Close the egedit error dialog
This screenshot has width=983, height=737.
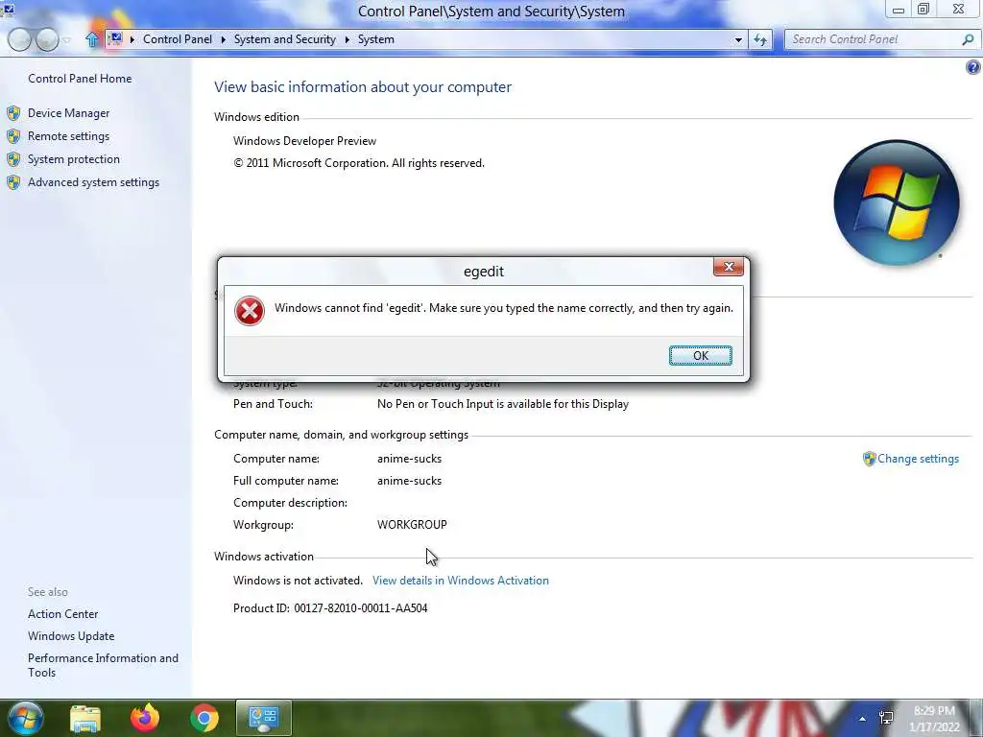(x=729, y=267)
